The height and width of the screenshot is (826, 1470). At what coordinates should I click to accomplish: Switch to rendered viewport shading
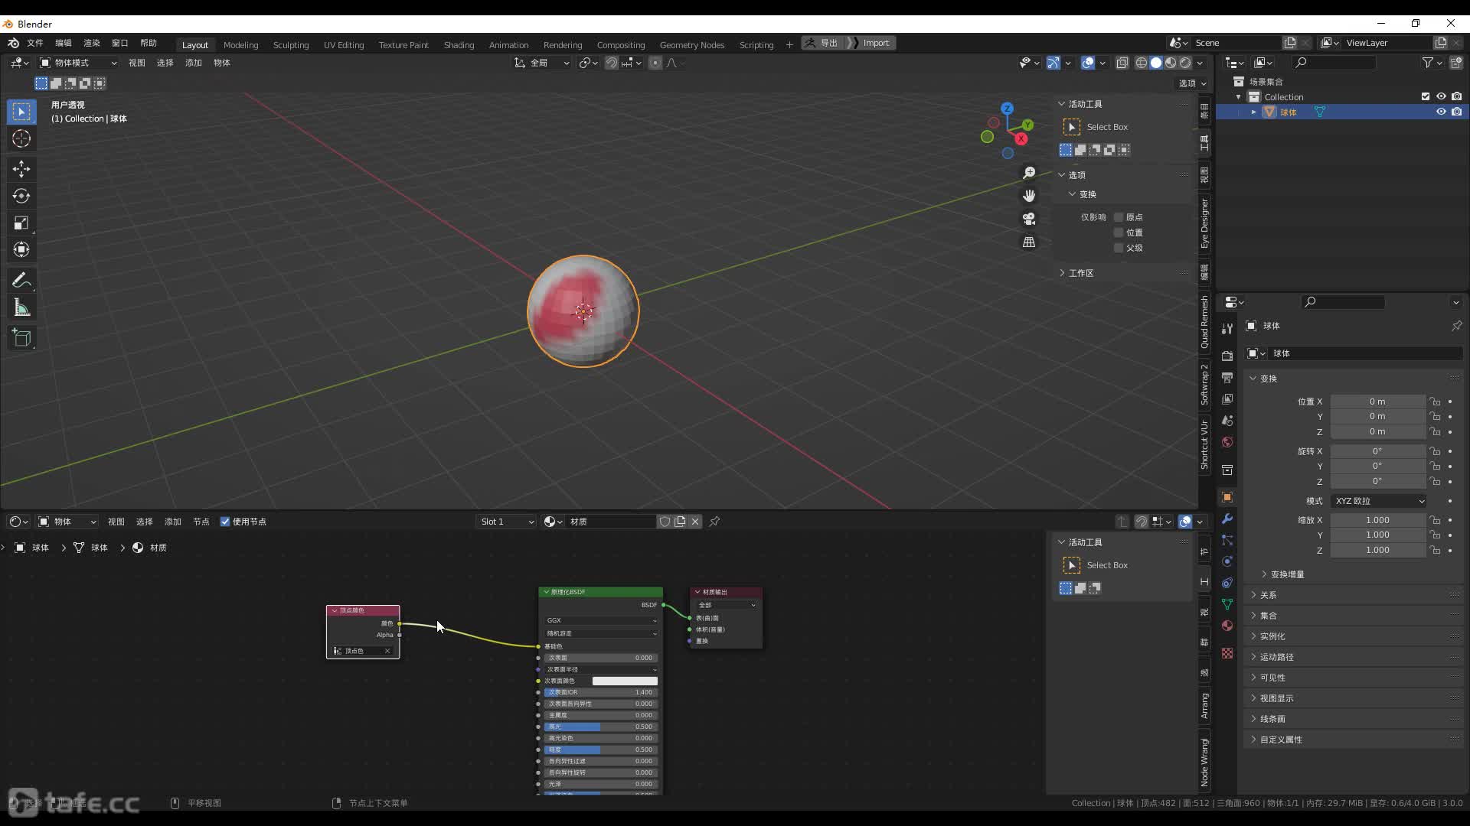point(1185,63)
